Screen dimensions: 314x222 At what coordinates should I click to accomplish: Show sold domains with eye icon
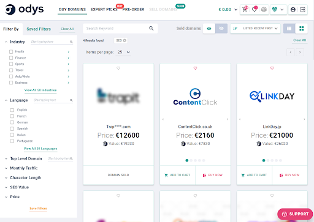click(209, 29)
